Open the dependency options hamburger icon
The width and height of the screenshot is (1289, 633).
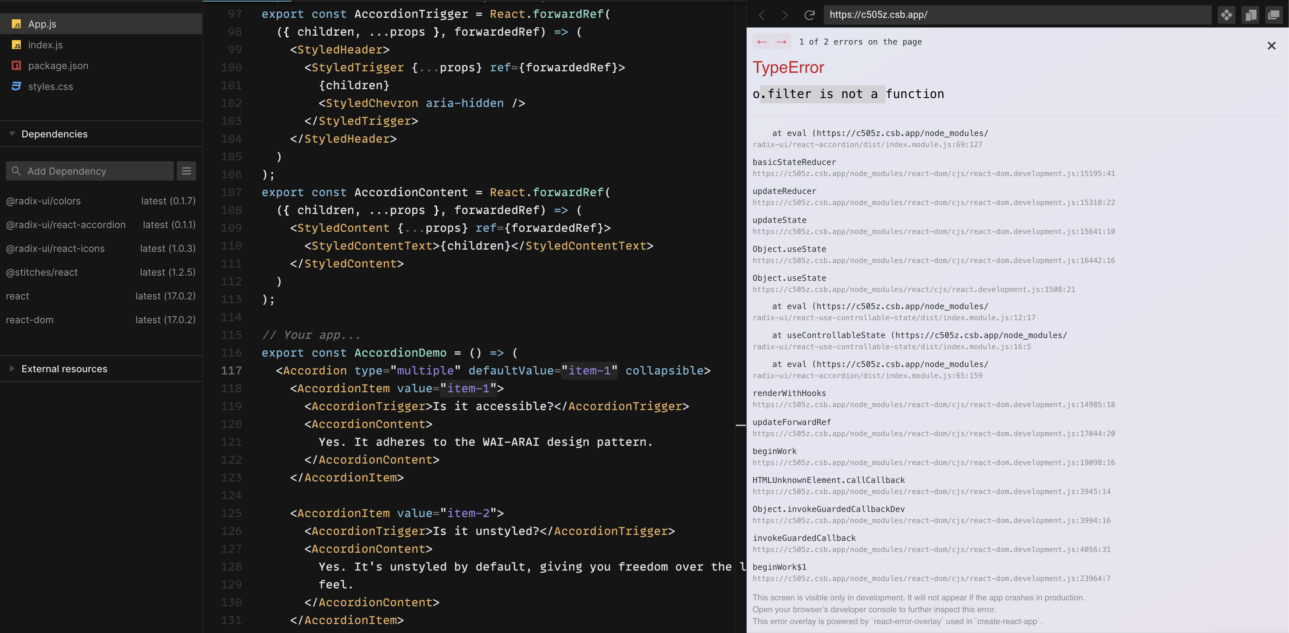click(186, 171)
